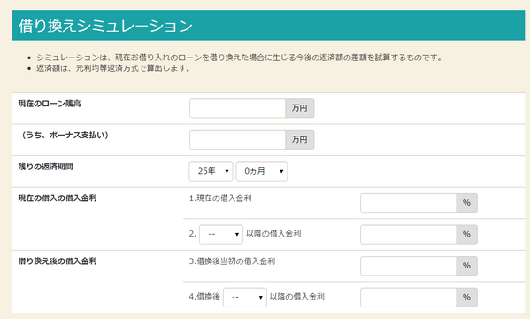
Task: Click the 現在のローン残高 amount input field
Action: point(238,108)
